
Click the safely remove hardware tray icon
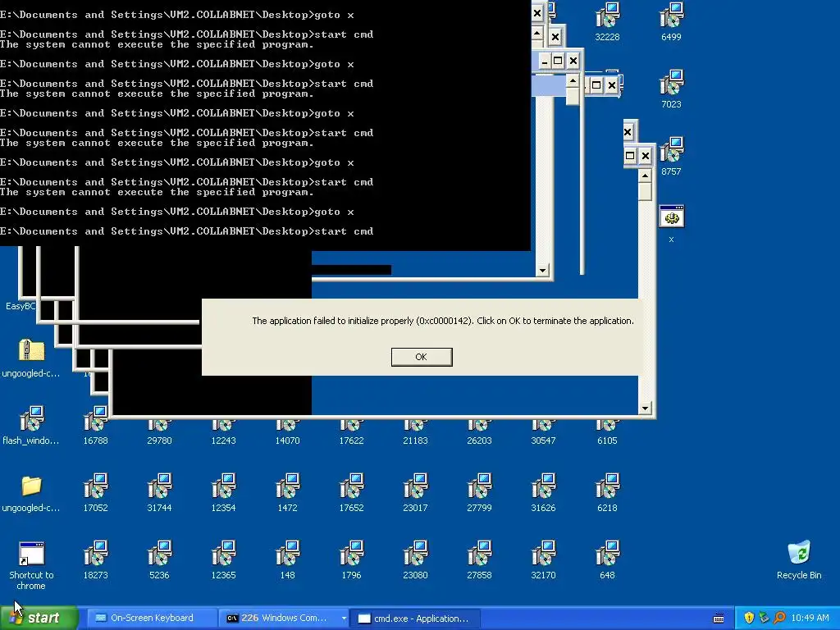pos(765,618)
